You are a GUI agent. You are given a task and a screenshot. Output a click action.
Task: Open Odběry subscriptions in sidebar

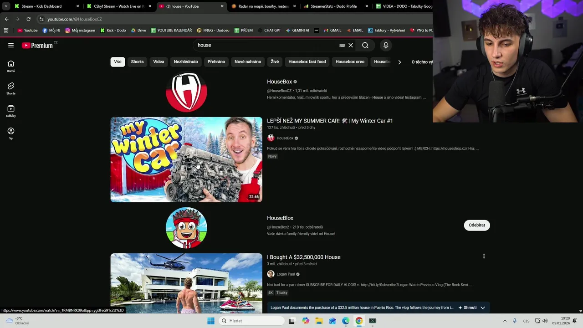[11, 111]
